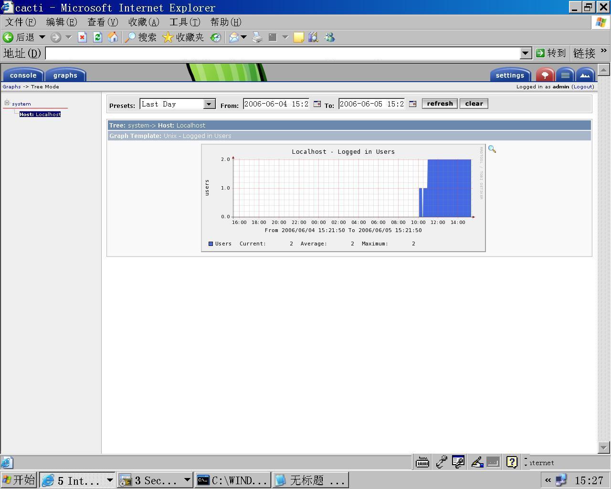
Task: Open the Edit button dropdown arrow
Action: (285, 37)
